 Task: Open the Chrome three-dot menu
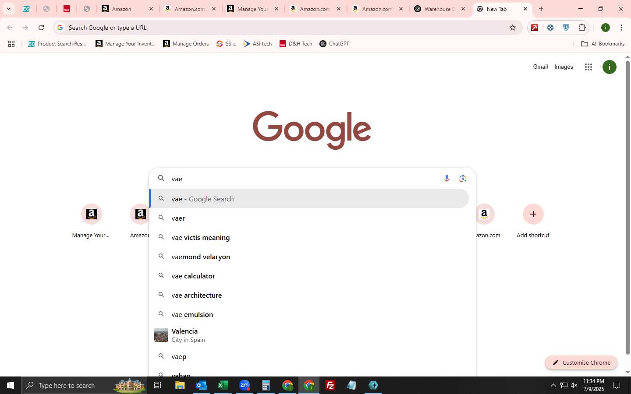coord(621,28)
